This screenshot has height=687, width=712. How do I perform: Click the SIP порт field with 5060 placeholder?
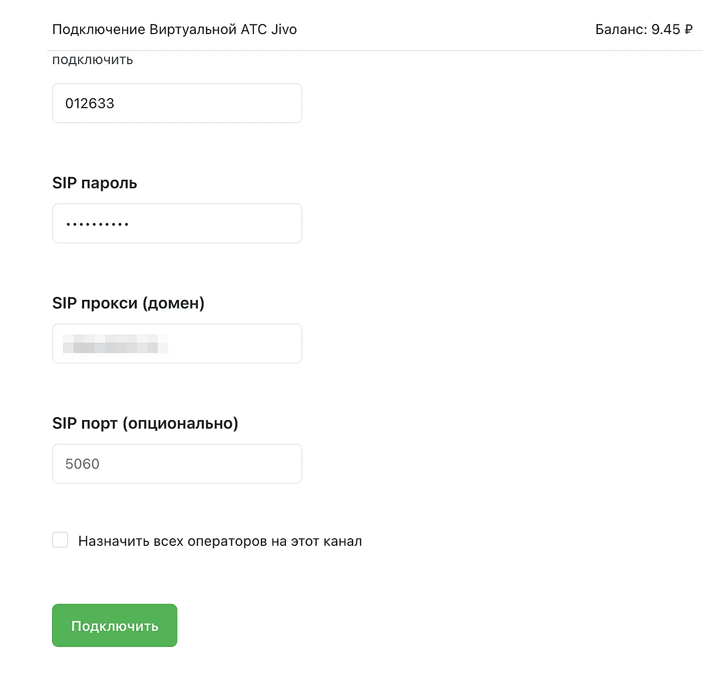click(177, 464)
